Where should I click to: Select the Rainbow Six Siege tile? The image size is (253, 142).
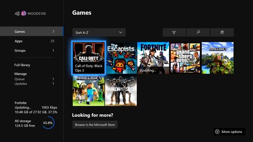point(121,90)
